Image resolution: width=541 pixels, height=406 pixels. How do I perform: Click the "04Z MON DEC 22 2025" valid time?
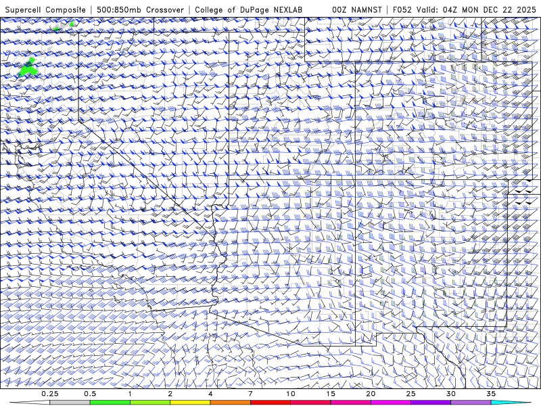(x=489, y=9)
